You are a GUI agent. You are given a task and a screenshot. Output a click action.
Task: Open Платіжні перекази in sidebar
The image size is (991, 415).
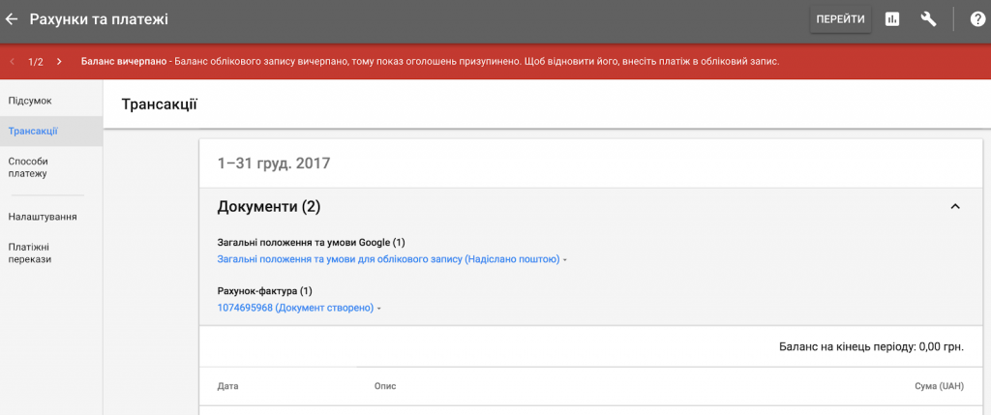click(30, 252)
